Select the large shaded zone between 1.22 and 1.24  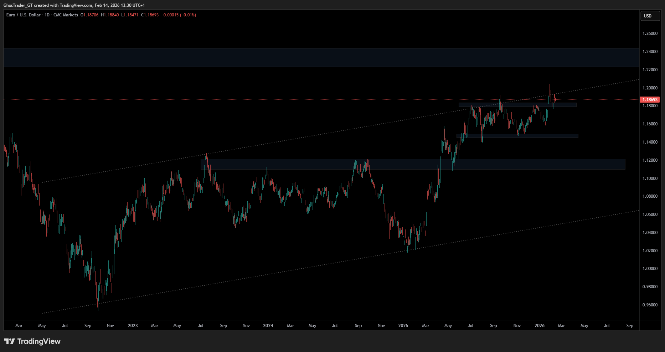(321, 57)
